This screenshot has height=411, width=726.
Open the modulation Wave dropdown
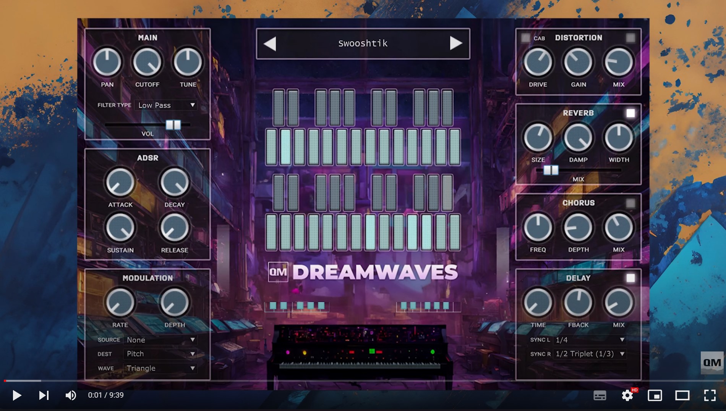[160, 368]
